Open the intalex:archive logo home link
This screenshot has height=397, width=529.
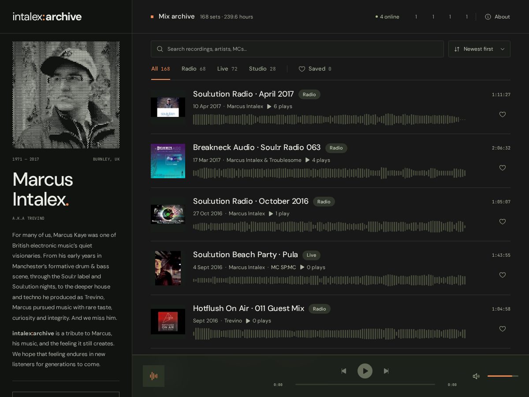[x=47, y=17]
